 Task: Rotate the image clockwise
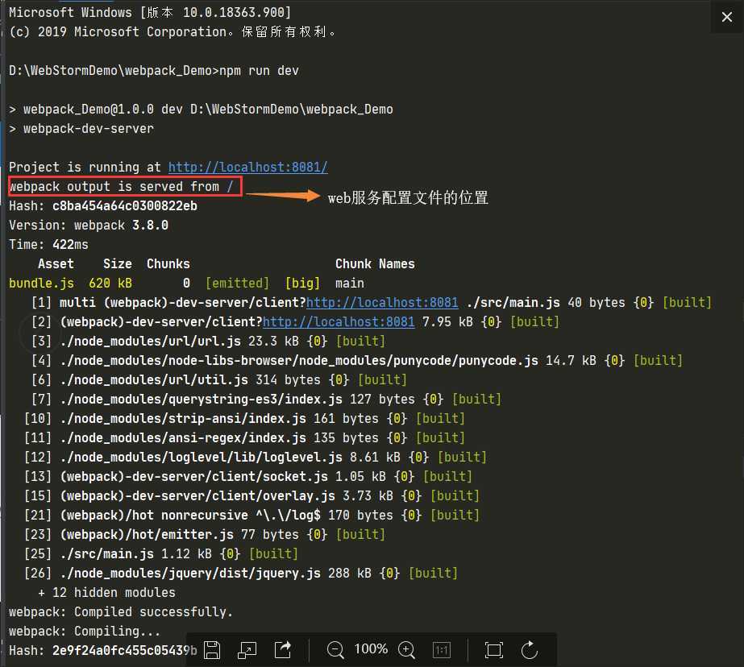click(530, 649)
